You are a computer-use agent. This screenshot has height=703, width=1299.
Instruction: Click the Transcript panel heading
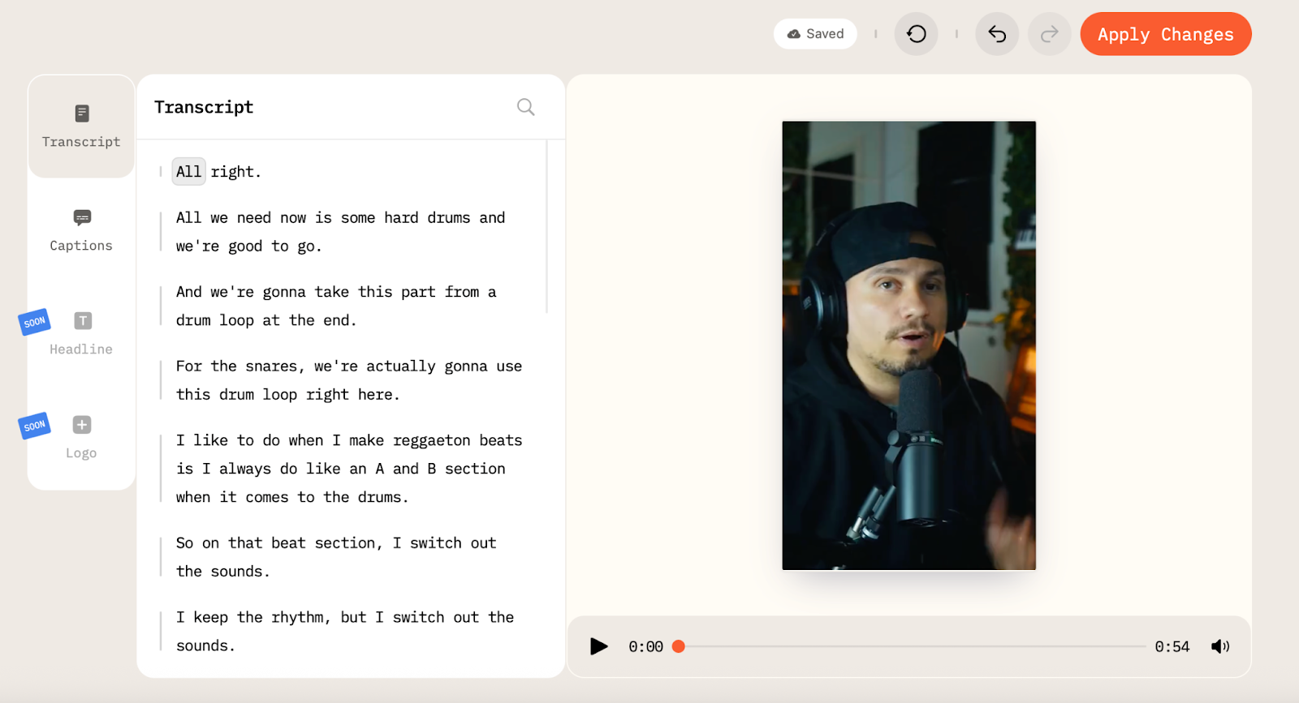pos(204,107)
